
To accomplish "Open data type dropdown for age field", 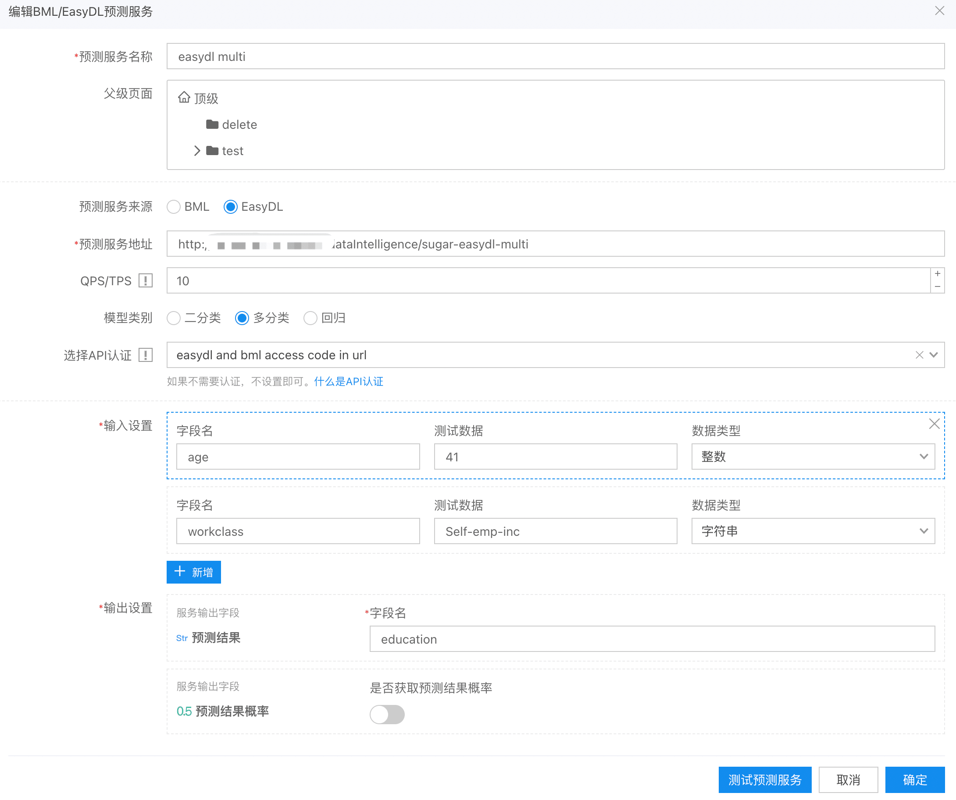I will coord(813,456).
